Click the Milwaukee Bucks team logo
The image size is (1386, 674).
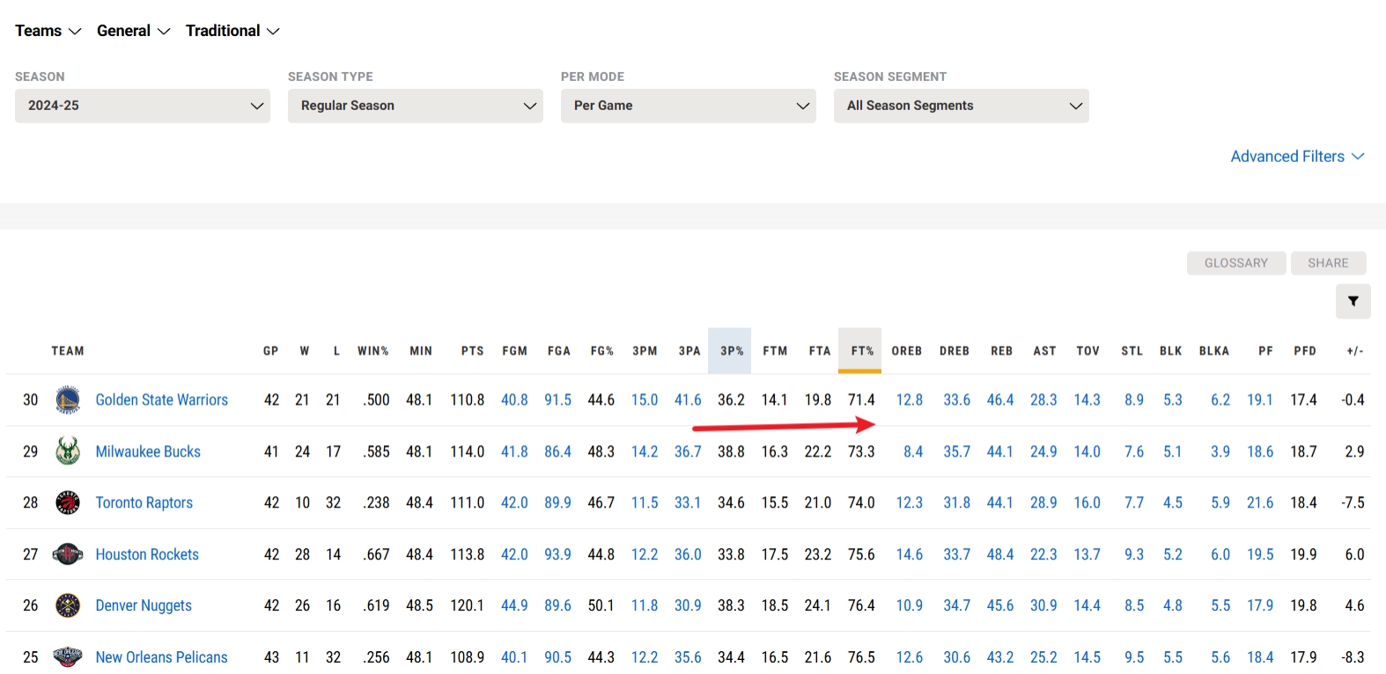(68, 451)
